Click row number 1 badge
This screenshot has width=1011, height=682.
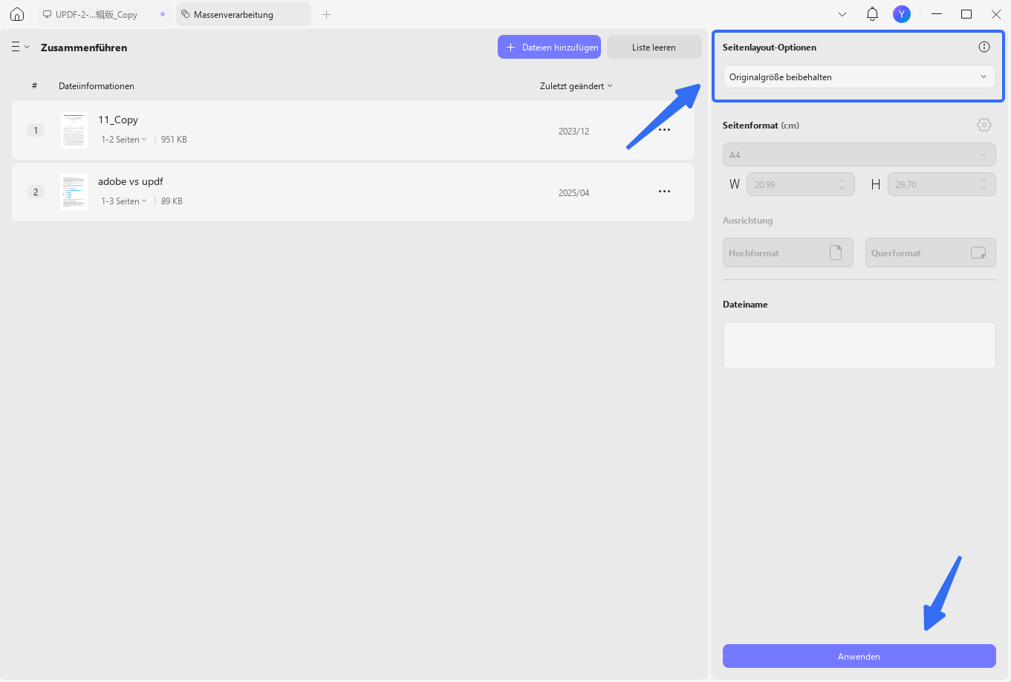pyautogui.click(x=36, y=130)
